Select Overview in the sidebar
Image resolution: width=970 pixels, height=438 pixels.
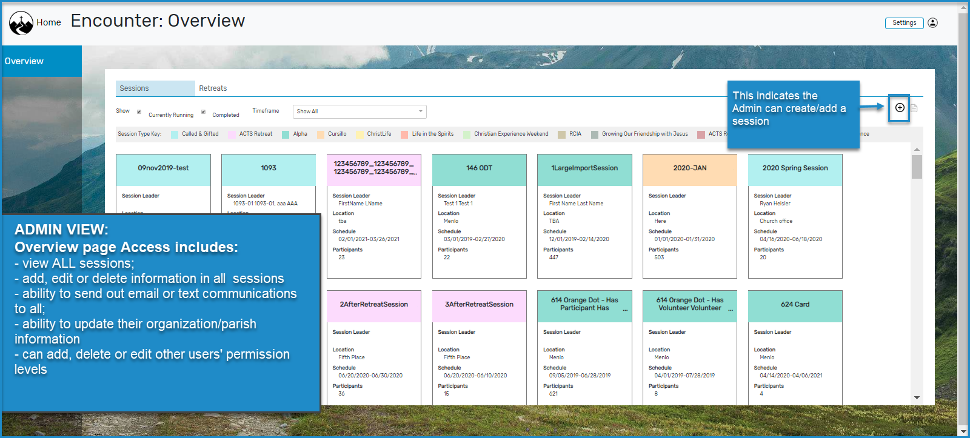pos(42,61)
